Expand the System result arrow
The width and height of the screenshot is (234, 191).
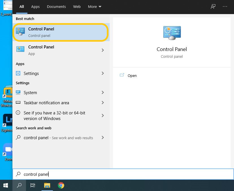click(x=103, y=92)
